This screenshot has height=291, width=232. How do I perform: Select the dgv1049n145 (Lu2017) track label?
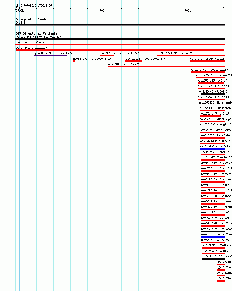[x=31, y=48]
